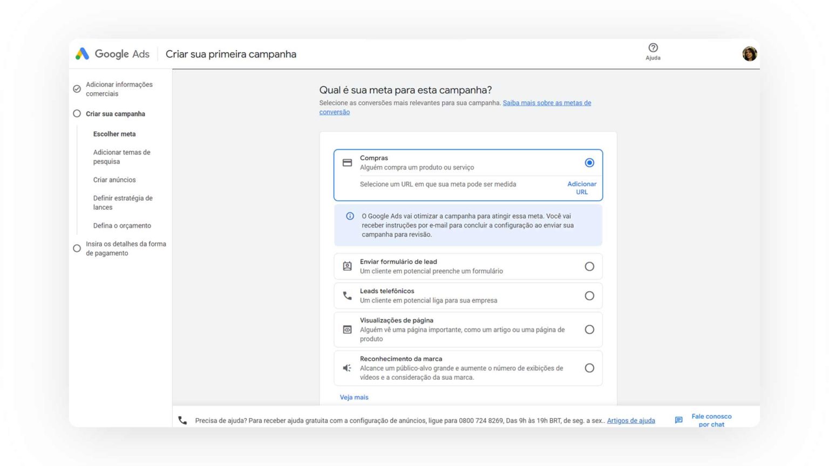Click the Google Ads logo icon
The image size is (829, 466).
(82, 53)
